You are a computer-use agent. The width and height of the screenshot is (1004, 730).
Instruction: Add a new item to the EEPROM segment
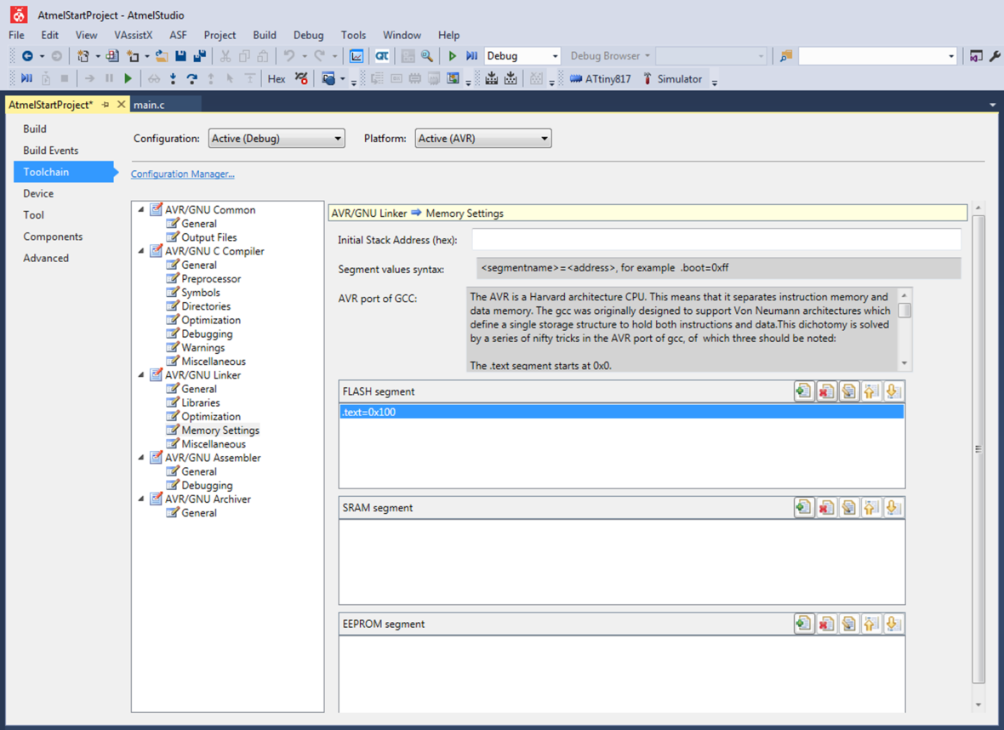[x=803, y=624]
